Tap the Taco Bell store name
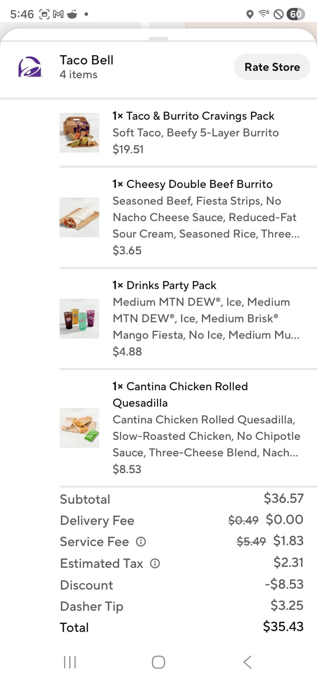 (x=87, y=60)
